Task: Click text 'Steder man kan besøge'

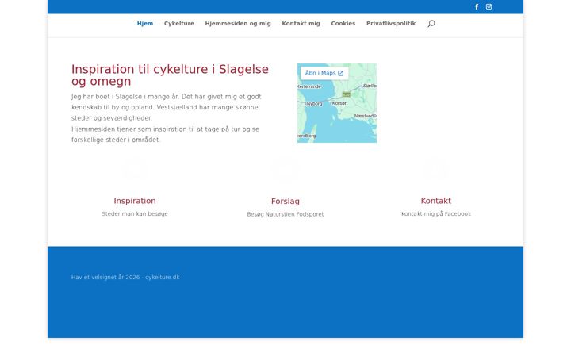Action: click(135, 214)
